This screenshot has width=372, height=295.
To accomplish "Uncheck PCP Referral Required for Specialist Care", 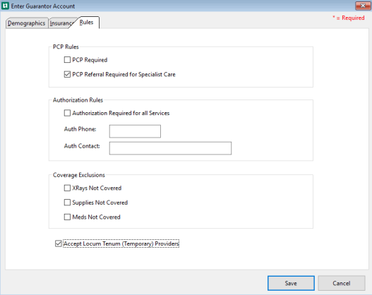I will coord(67,74).
